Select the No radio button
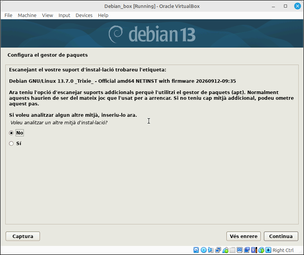The height and width of the screenshot is (255, 304). pos(11,133)
